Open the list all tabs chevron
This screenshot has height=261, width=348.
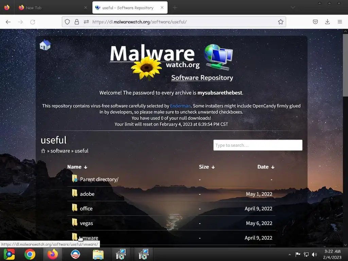point(293,7)
